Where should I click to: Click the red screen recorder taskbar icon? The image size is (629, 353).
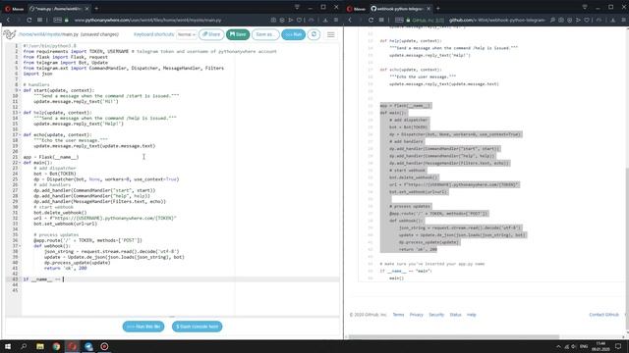point(104,346)
